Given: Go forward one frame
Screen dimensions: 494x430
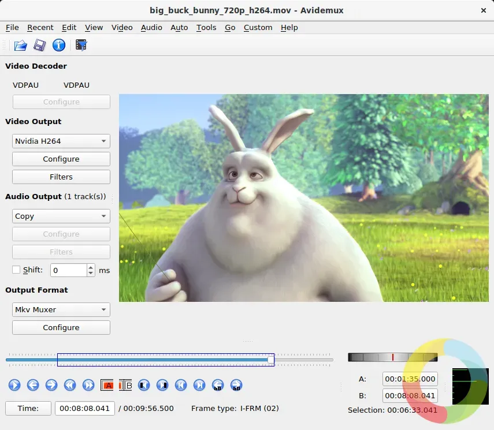Looking at the screenshot, I should tap(51, 385).
